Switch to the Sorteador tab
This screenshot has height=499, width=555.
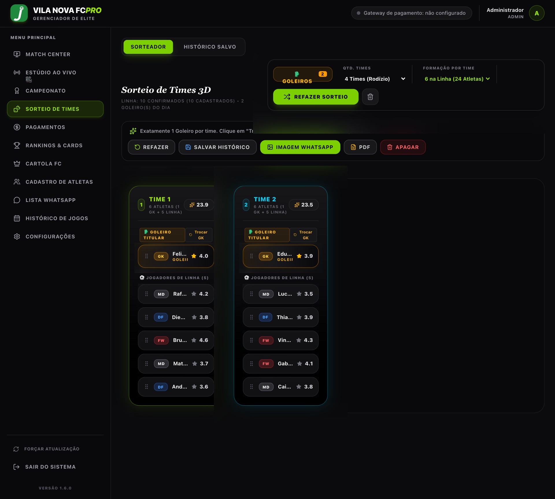tap(148, 47)
